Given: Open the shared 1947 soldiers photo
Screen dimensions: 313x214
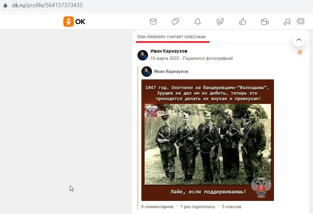Looking at the screenshot, I should pos(208,140).
